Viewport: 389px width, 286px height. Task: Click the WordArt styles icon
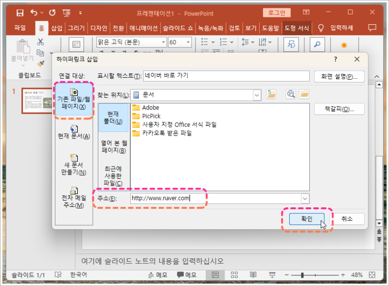click(x=291, y=44)
